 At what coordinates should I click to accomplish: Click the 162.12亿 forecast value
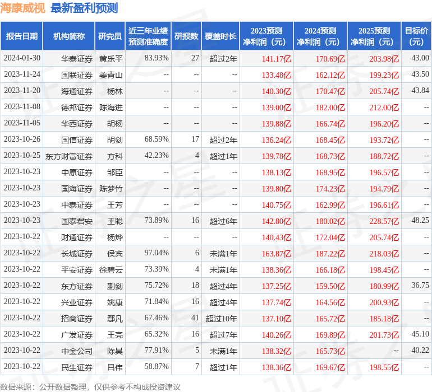pos(330,75)
